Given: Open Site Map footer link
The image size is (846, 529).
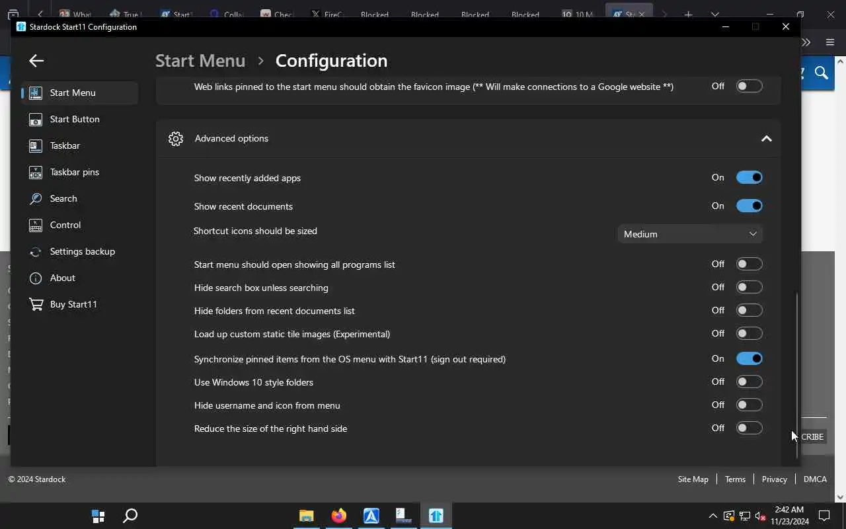Looking at the screenshot, I should tap(693, 479).
